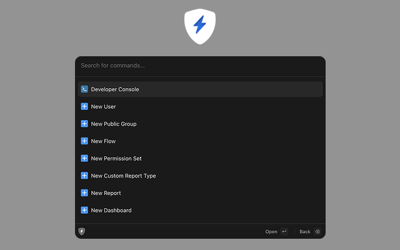This screenshot has width=400, height=250.
Task: Click the plus icon beside New Permission Set
Action: point(84,158)
